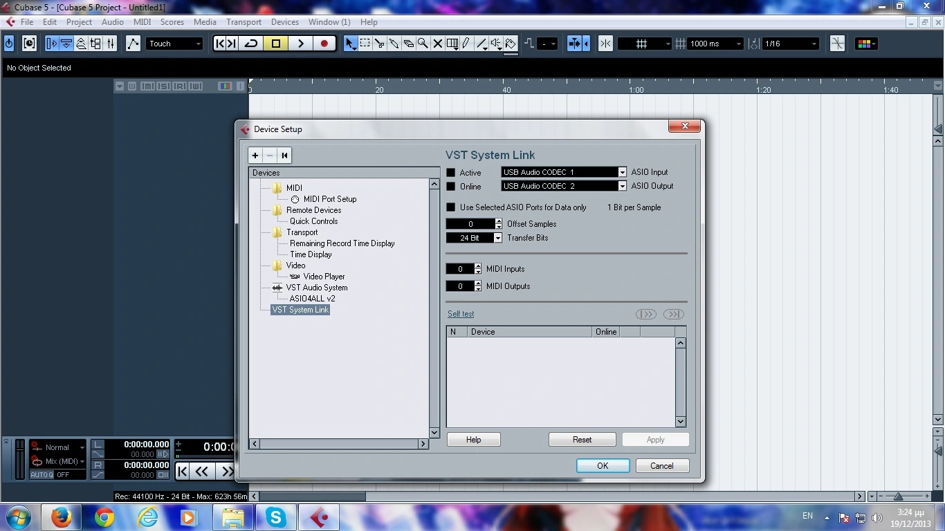Select MIDI Port Setup in device tree
Image resolution: width=945 pixels, height=531 pixels.
330,199
